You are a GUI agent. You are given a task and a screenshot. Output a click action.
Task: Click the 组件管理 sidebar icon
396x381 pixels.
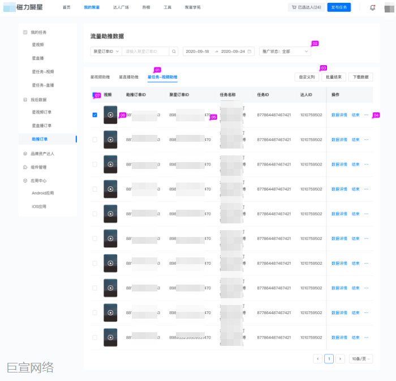pos(25,167)
